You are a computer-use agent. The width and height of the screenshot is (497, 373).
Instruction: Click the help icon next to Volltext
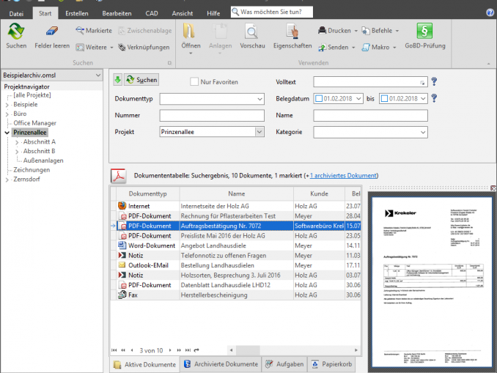click(434, 81)
